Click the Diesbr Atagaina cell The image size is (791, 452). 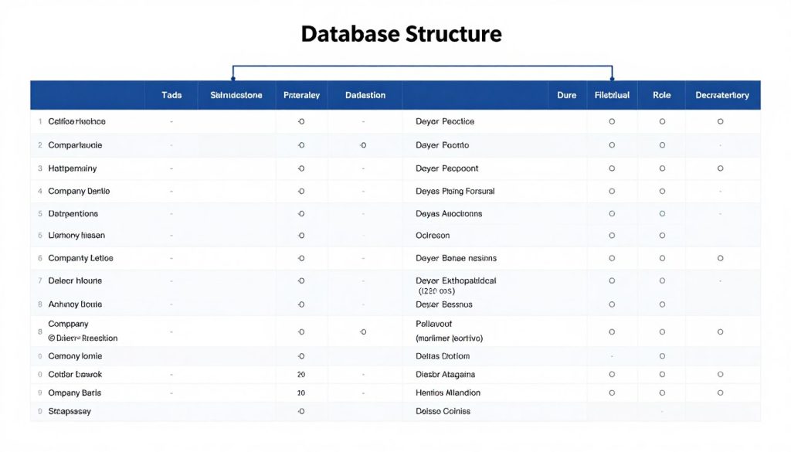pos(446,374)
